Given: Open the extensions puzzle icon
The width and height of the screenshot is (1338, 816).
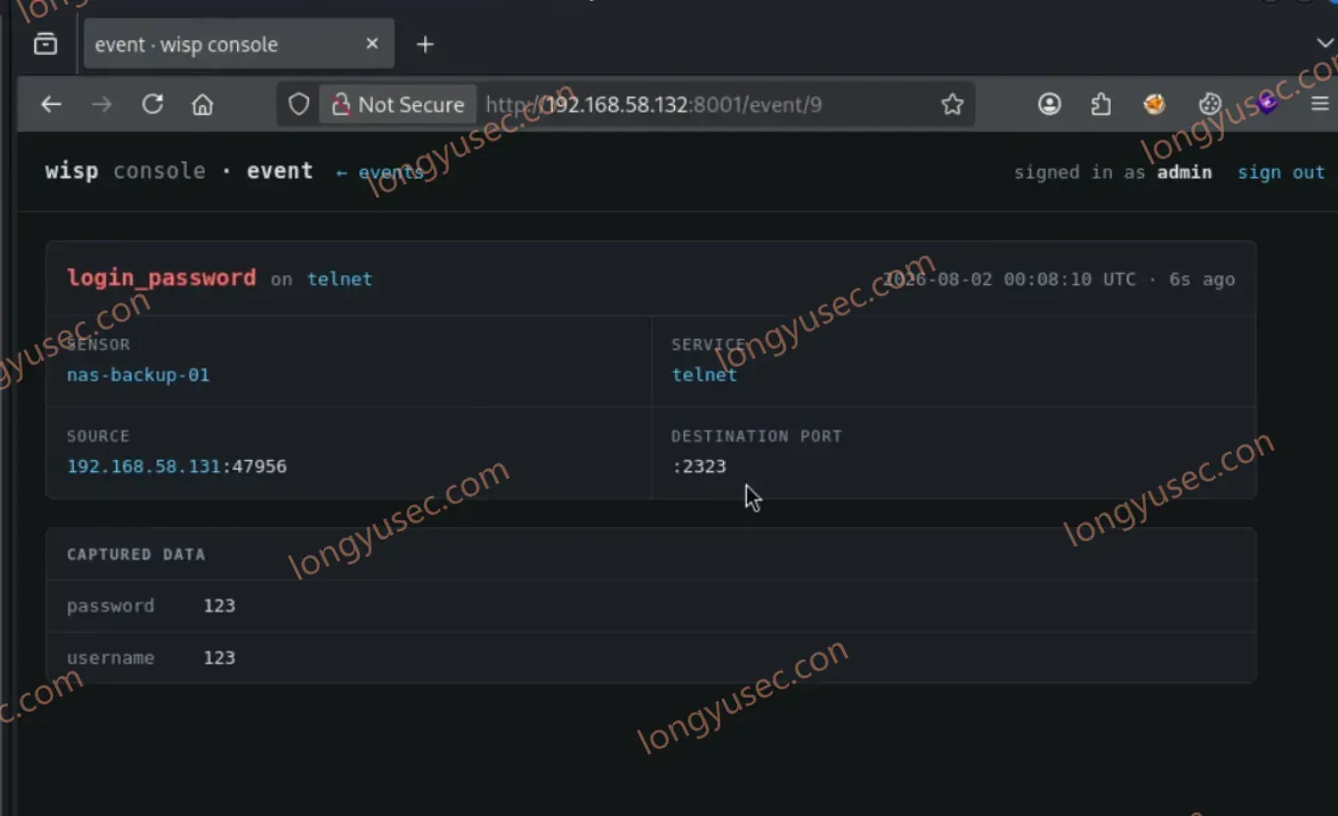Looking at the screenshot, I should click(x=1102, y=104).
